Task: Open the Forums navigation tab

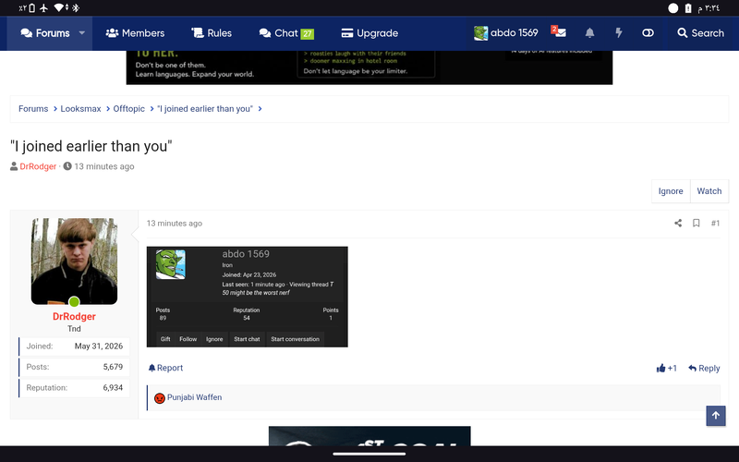Action: pyautogui.click(x=45, y=33)
